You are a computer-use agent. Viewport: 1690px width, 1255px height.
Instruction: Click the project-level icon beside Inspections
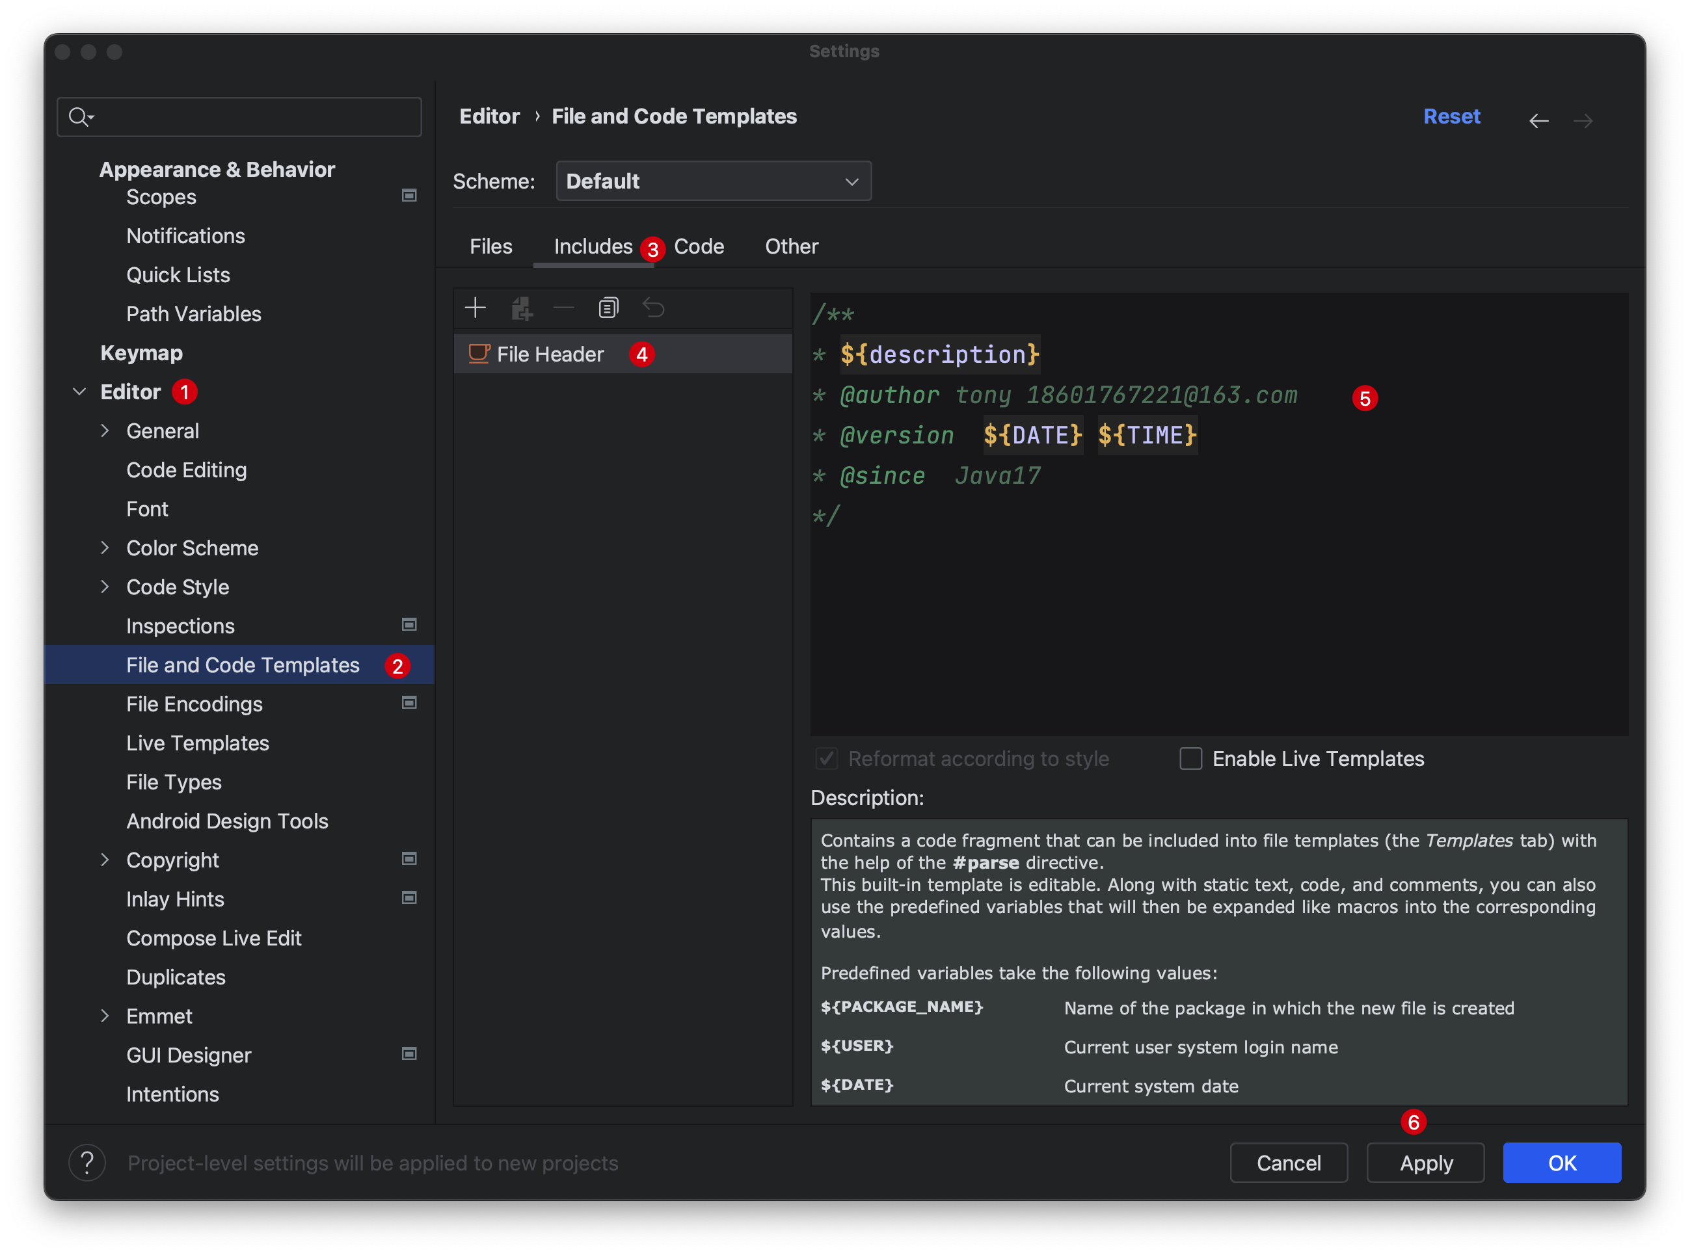coord(409,624)
